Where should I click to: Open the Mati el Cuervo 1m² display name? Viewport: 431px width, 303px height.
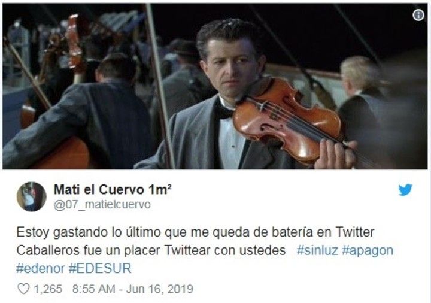[x=113, y=190]
